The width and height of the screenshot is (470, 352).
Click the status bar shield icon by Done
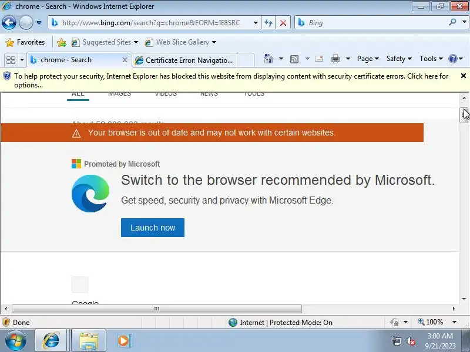(5, 322)
